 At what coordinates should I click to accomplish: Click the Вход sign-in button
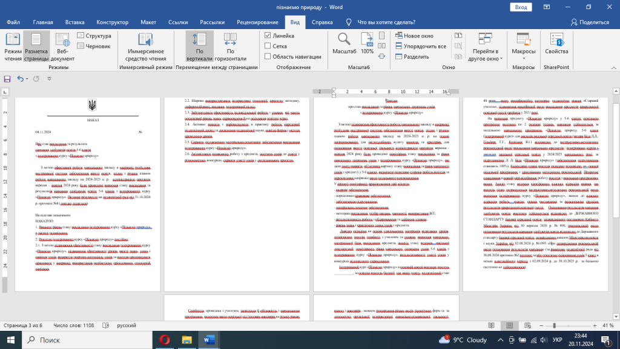coord(520,7)
